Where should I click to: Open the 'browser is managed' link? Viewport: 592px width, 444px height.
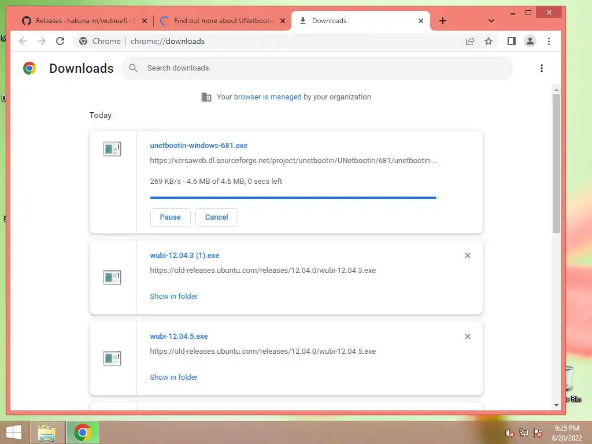268,97
